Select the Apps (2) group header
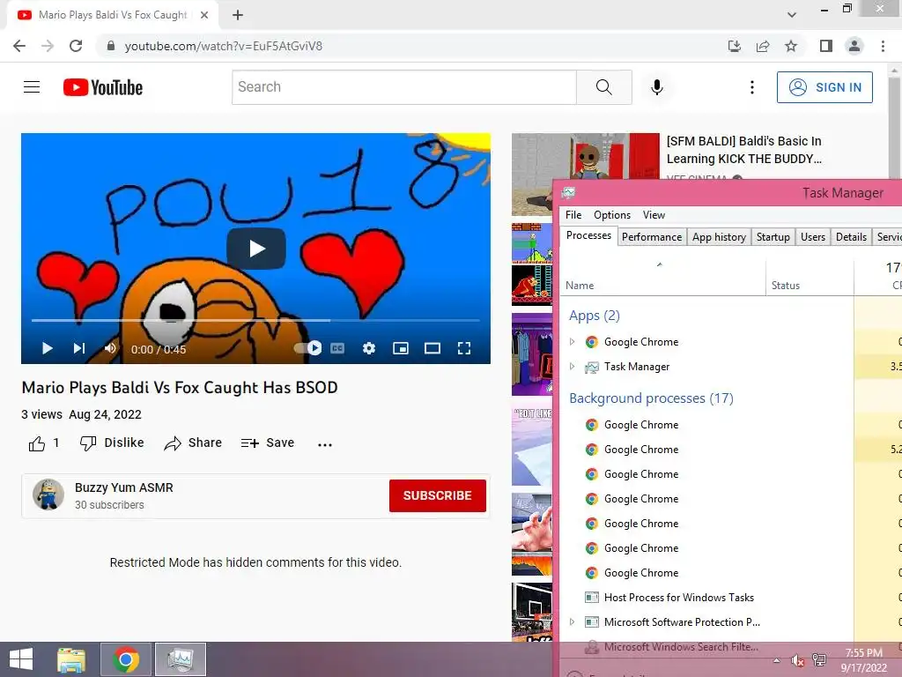 [x=595, y=316]
